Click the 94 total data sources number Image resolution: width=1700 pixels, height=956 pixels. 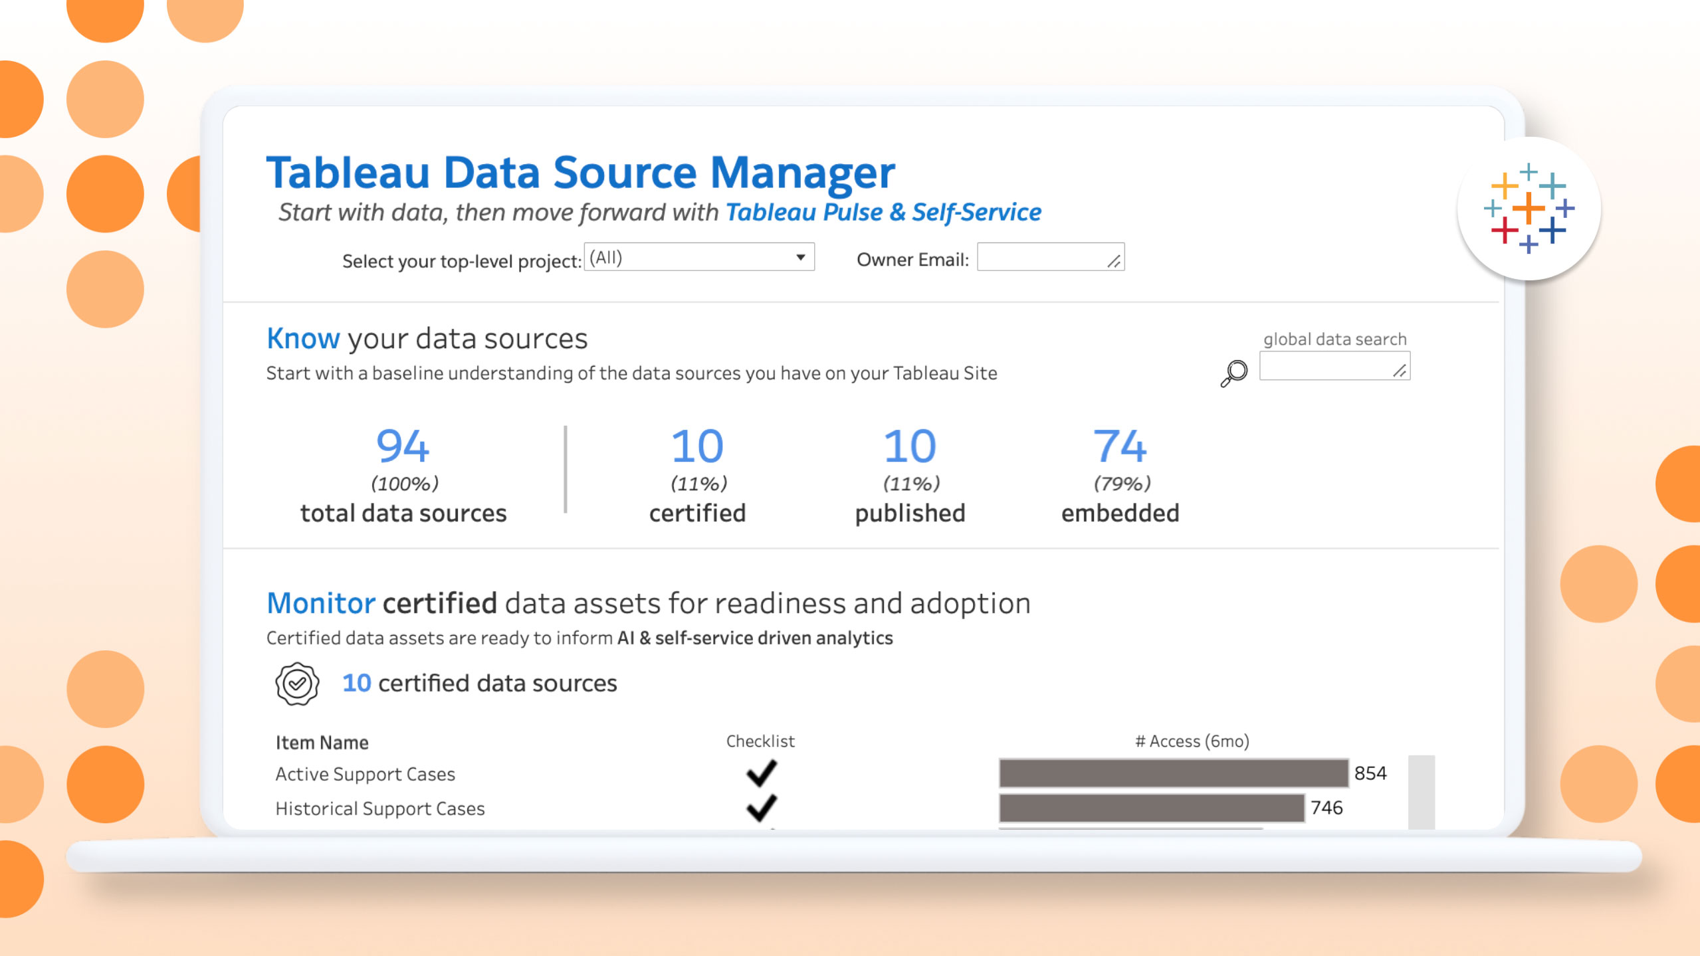tap(403, 446)
